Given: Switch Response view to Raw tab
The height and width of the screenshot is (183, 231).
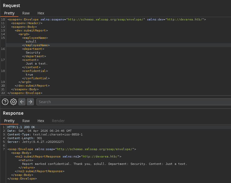Looking at the screenshot, I should [x=26, y=121].
